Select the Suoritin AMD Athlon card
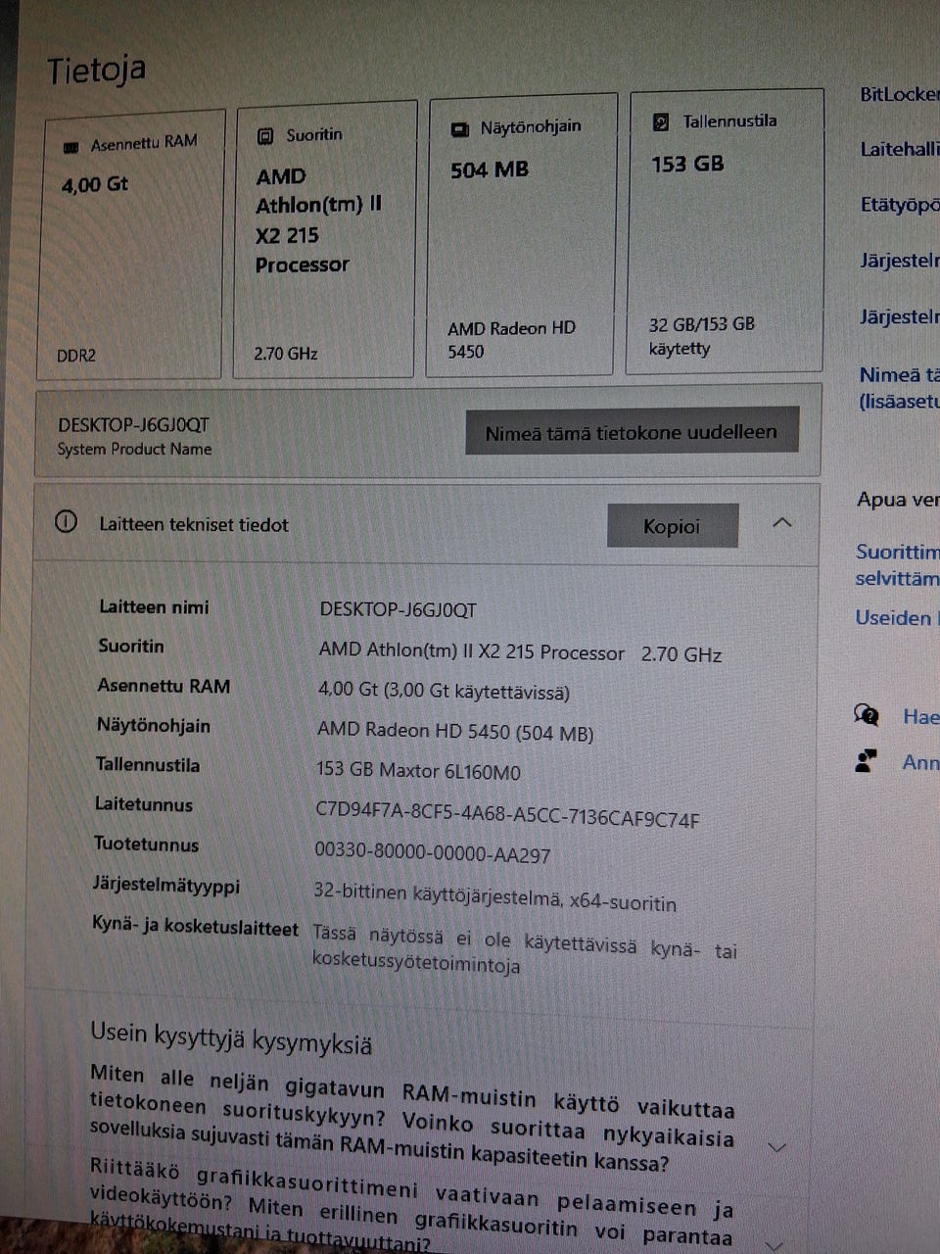This screenshot has width=940, height=1254. pyautogui.click(x=325, y=240)
